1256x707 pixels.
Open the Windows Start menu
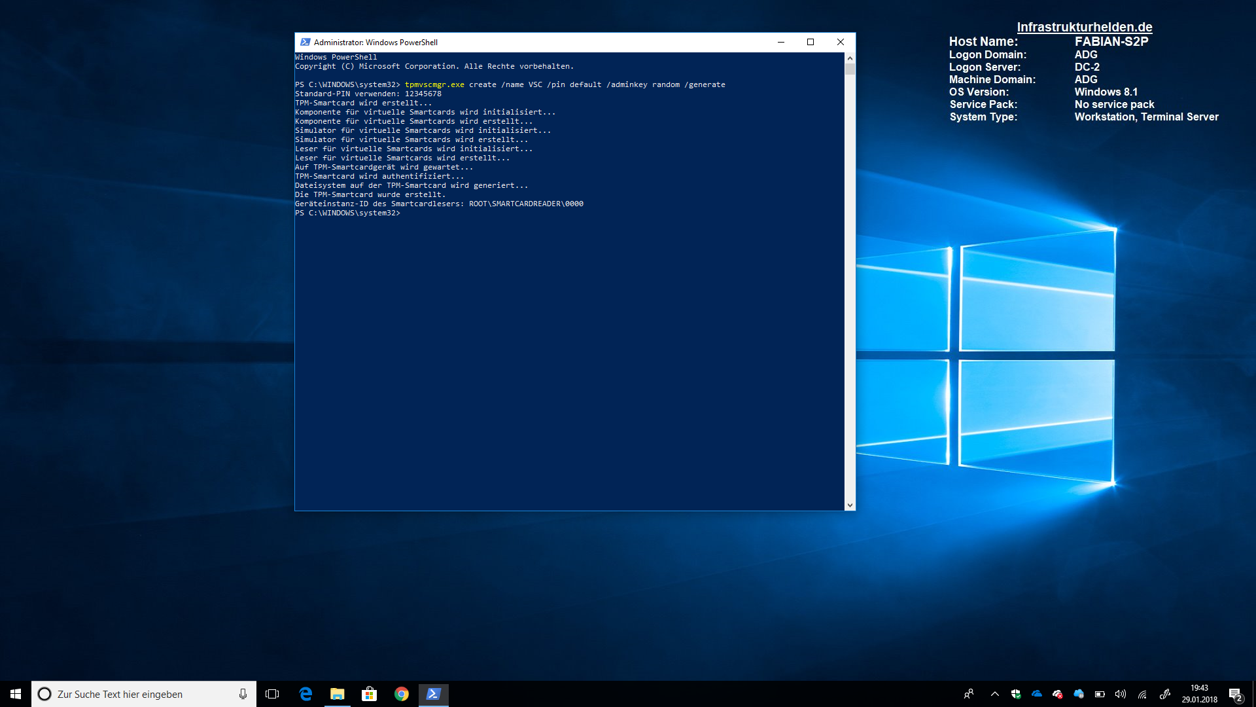point(16,694)
